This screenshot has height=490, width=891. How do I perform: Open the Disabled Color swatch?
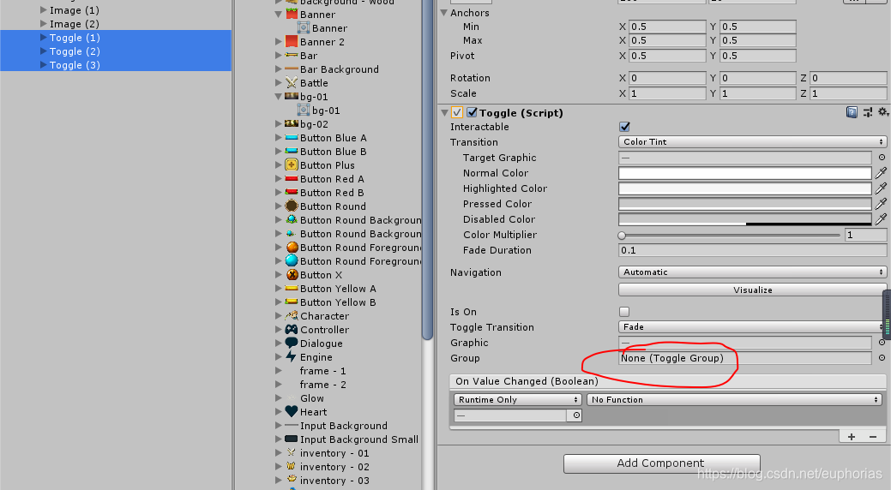tap(745, 219)
